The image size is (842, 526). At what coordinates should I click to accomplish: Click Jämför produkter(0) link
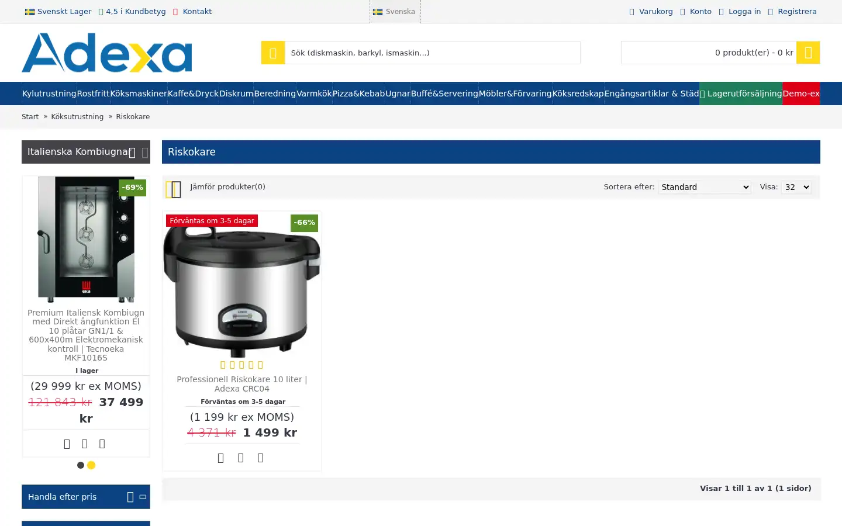point(227,187)
